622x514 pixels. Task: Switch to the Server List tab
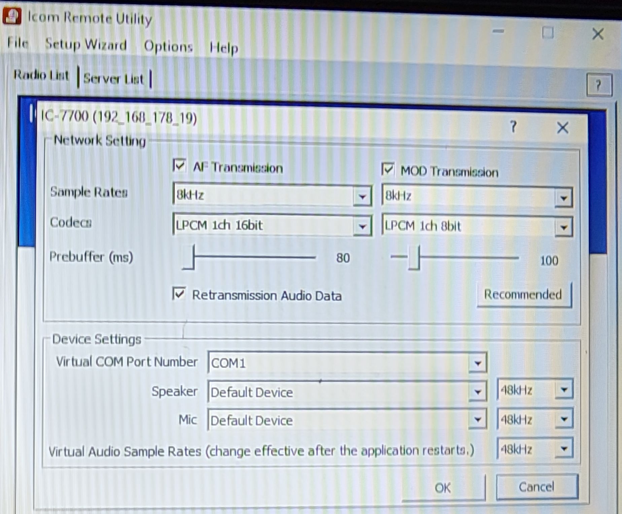(x=113, y=79)
